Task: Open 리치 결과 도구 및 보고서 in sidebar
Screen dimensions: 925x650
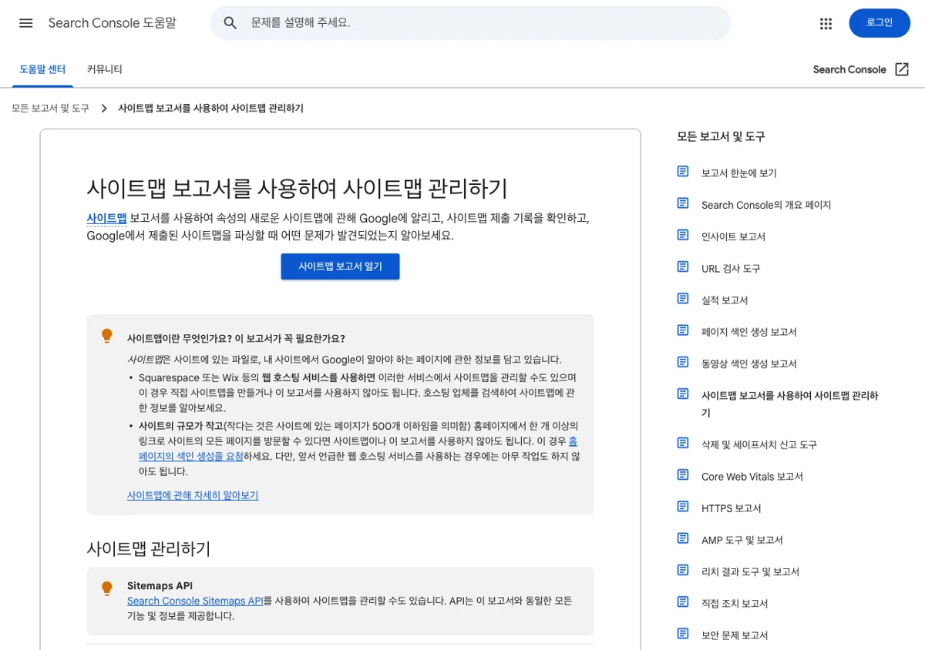Action: coord(751,572)
